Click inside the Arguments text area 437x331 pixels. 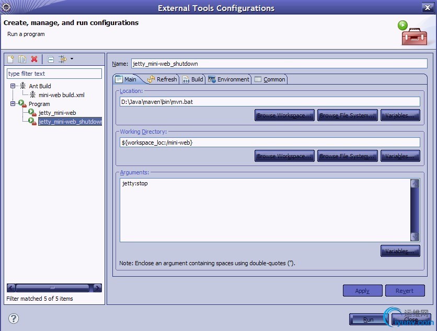265,210
